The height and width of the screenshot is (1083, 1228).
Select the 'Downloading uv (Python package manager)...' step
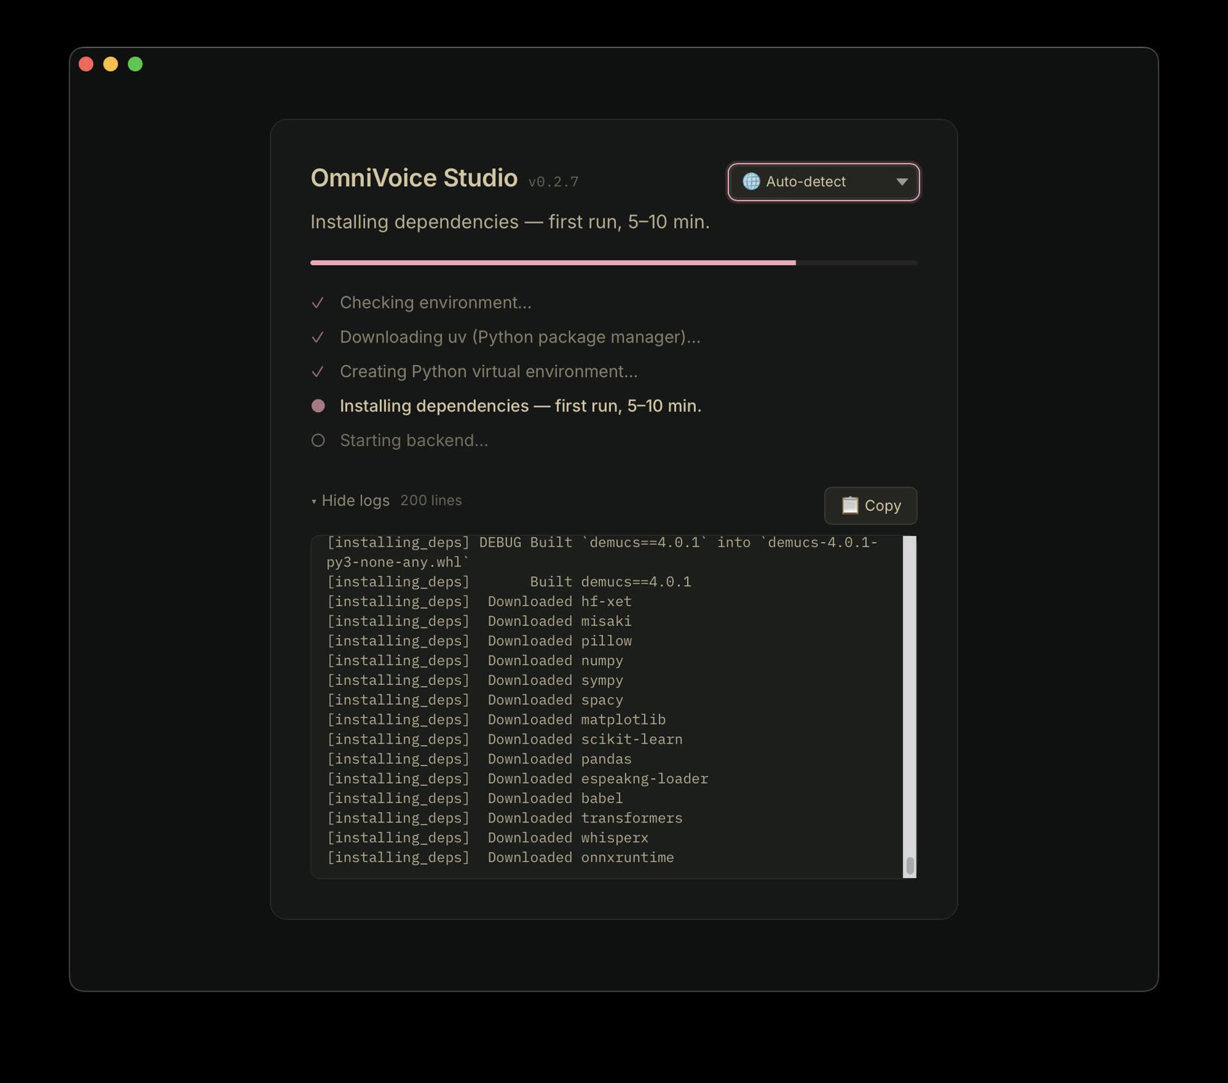[520, 337]
